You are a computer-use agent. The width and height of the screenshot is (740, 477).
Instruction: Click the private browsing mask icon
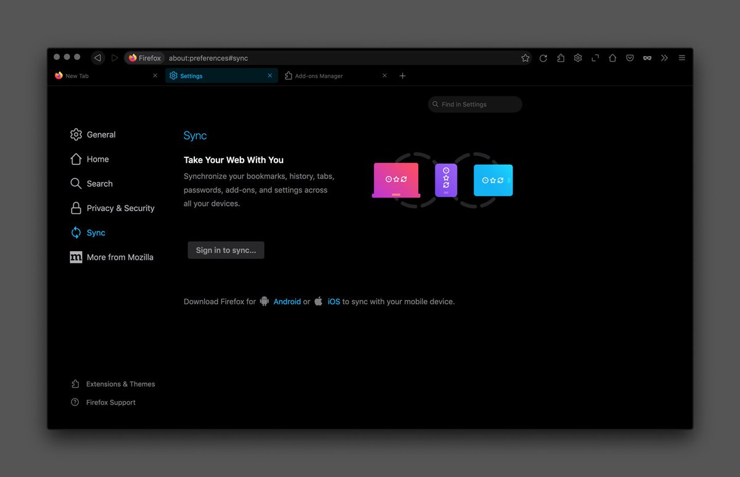coord(647,58)
